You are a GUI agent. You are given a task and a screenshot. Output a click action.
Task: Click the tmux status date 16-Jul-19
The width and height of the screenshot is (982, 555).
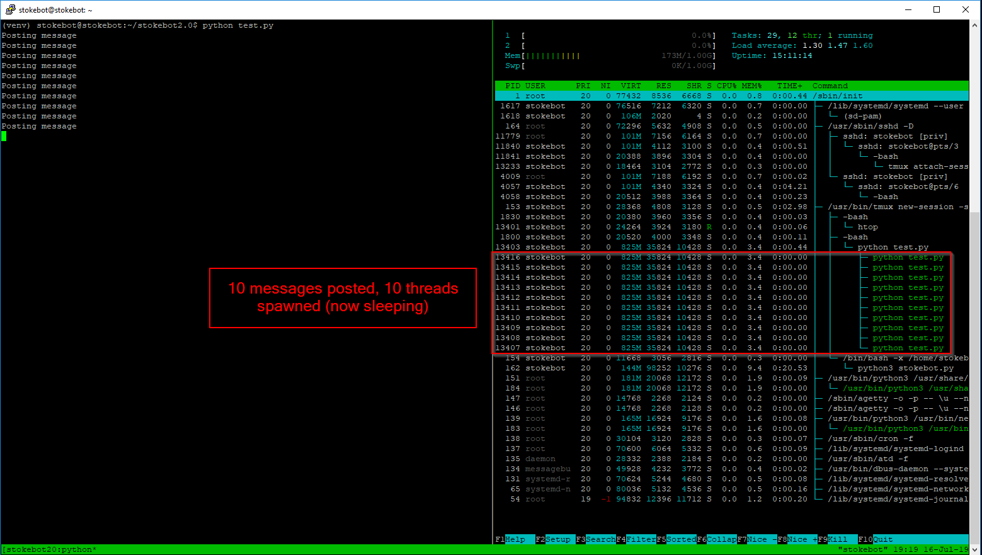tap(946, 549)
